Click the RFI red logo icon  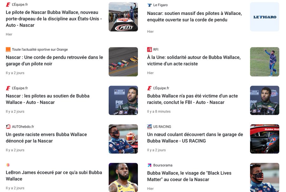coord(149,50)
